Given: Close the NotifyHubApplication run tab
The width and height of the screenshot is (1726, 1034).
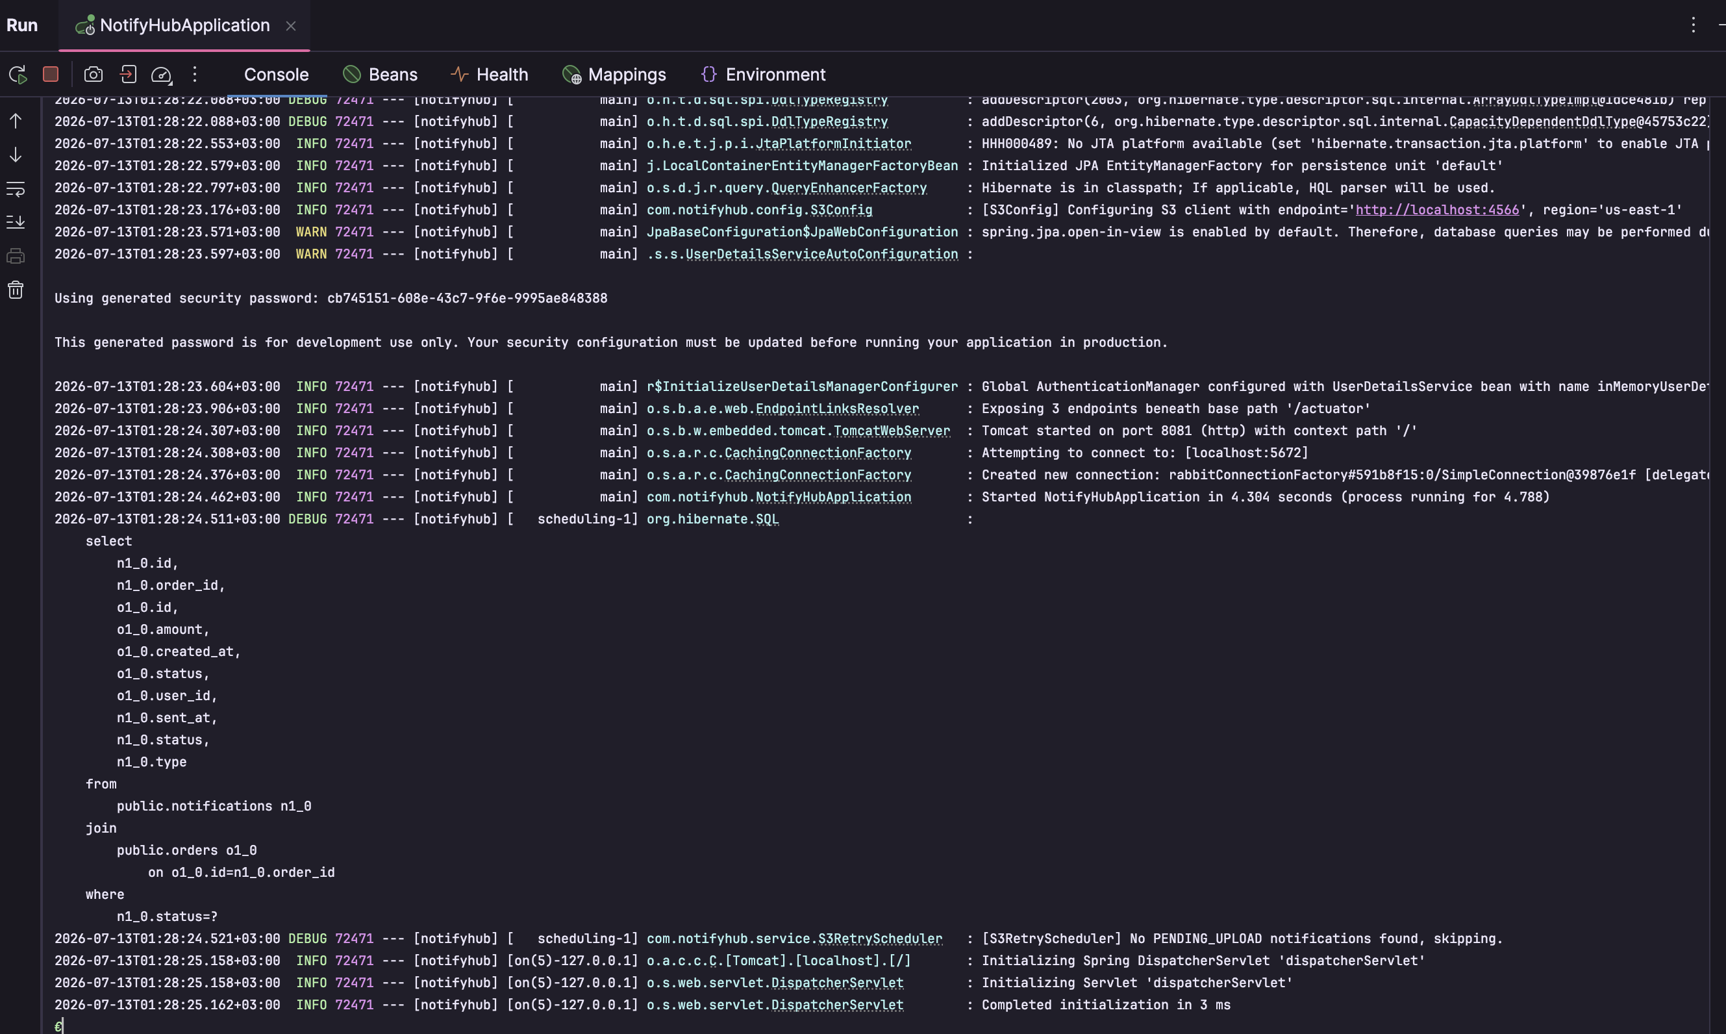Looking at the screenshot, I should 291,27.
